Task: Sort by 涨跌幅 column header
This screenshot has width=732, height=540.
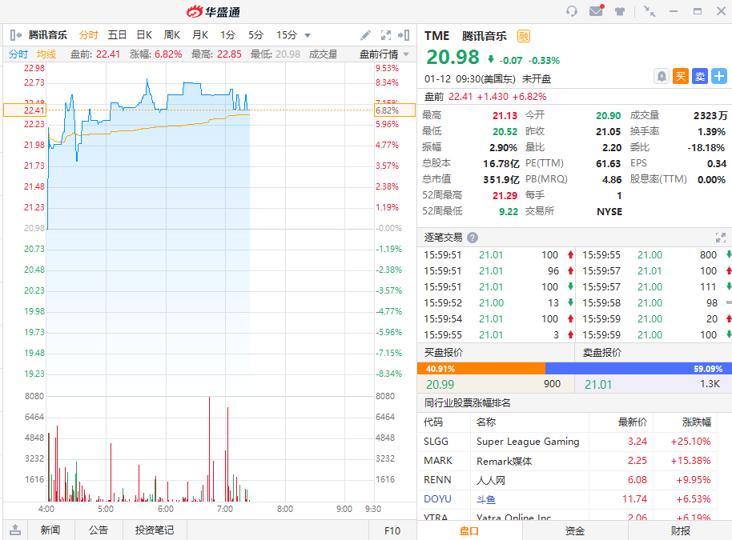Action: tap(696, 422)
